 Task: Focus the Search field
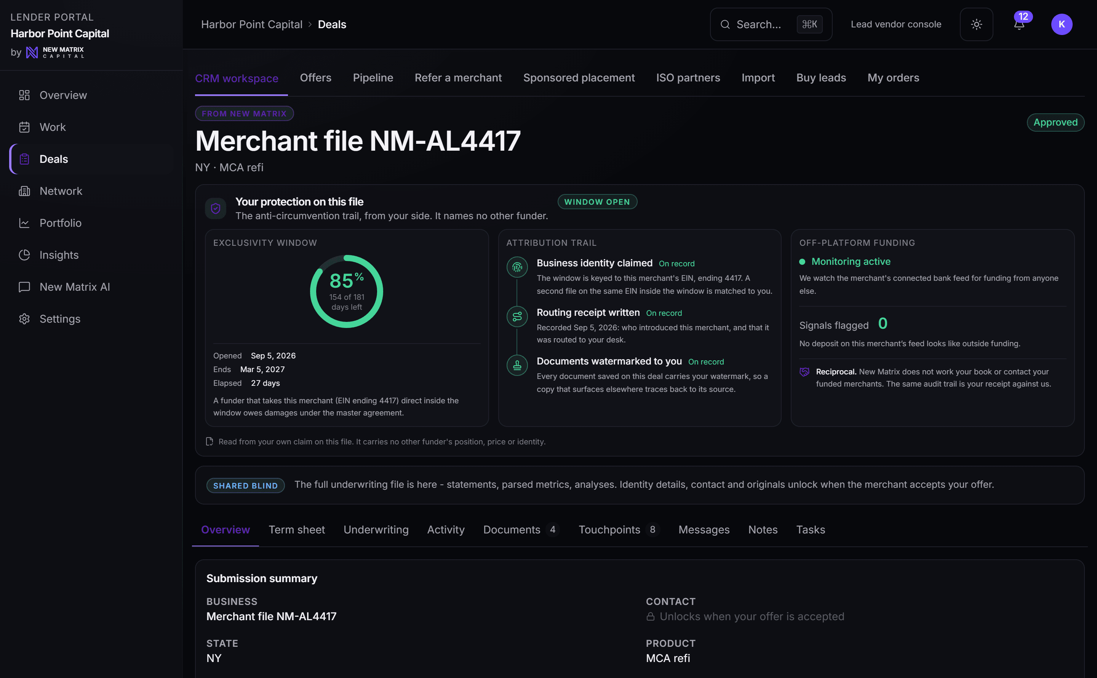(x=771, y=24)
